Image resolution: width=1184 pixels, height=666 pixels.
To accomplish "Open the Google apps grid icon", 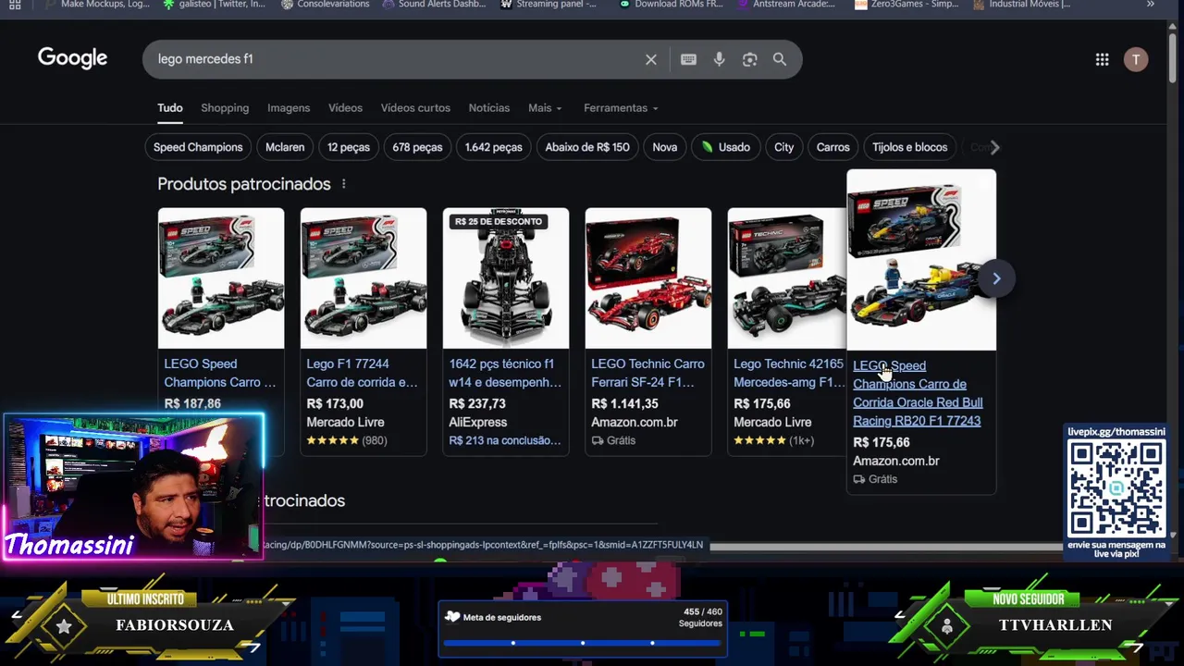I will [1102, 59].
